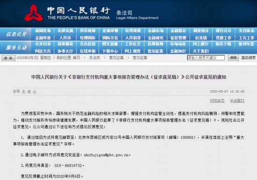The height and width of the screenshot is (180, 257).
Task: Open 法律法规 navigation menu item
Action: (65, 31)
